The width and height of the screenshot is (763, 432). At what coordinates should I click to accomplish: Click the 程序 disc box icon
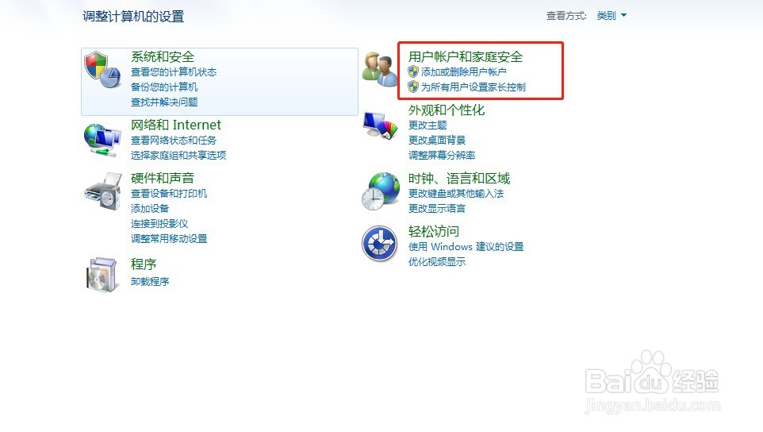pos(102,275)
